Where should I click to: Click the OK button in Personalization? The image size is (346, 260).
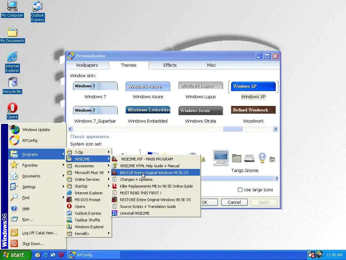[x=209, y=202]
